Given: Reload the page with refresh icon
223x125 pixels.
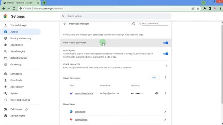Looking at the screenshot, I should (14, 8).
